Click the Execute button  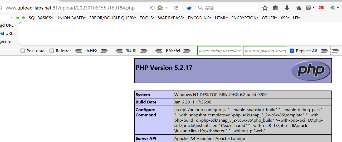[6, 42]
